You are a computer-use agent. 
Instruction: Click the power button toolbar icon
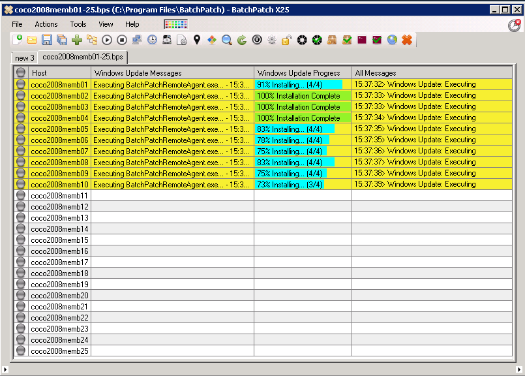257,40
